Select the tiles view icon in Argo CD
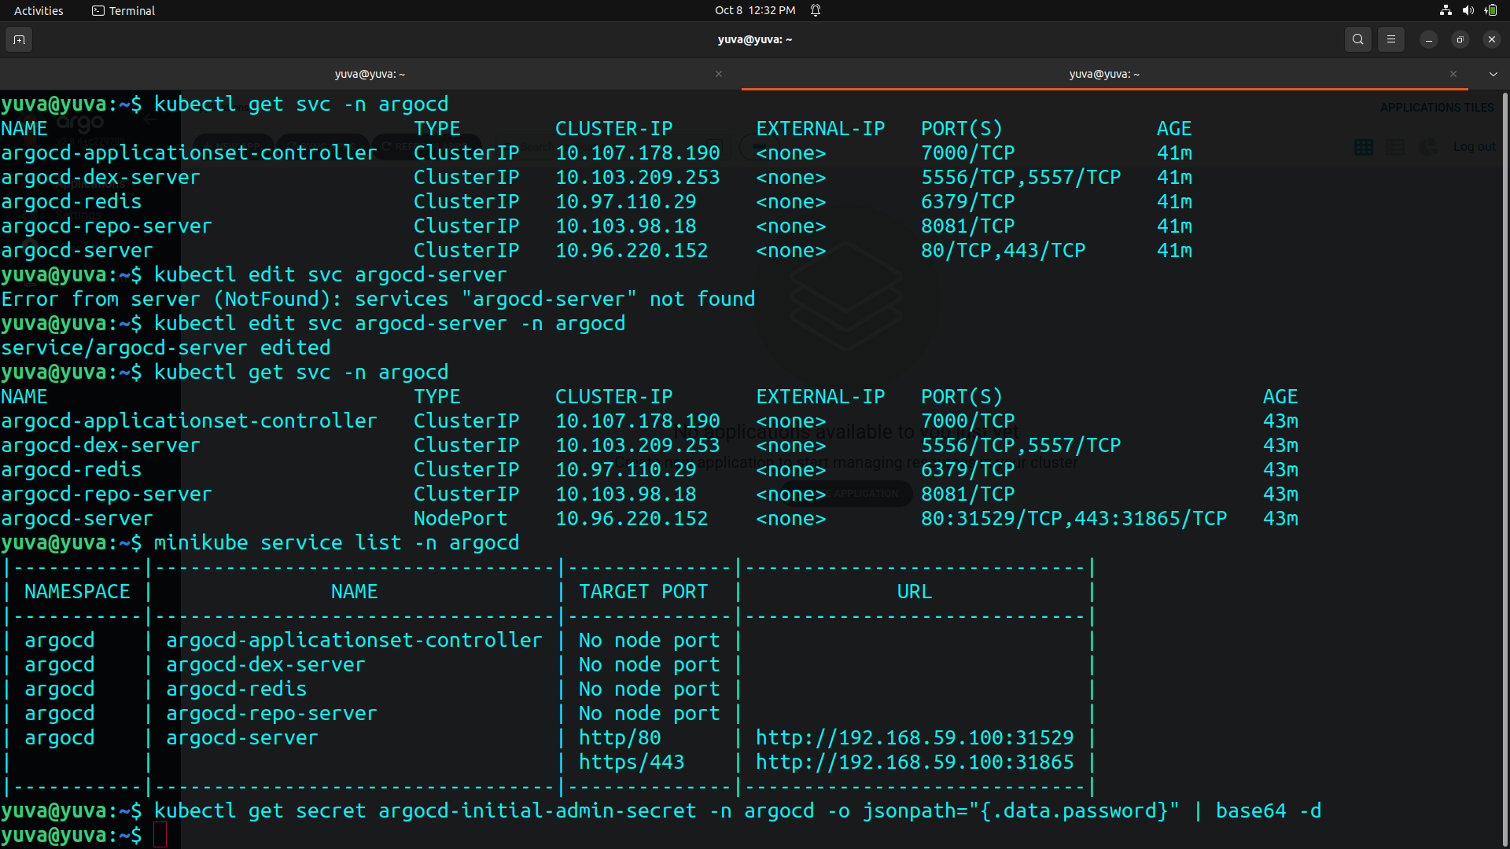The width and height of the screenshot is (1510, 849). pyautogui.click(x=1365, y=147)
